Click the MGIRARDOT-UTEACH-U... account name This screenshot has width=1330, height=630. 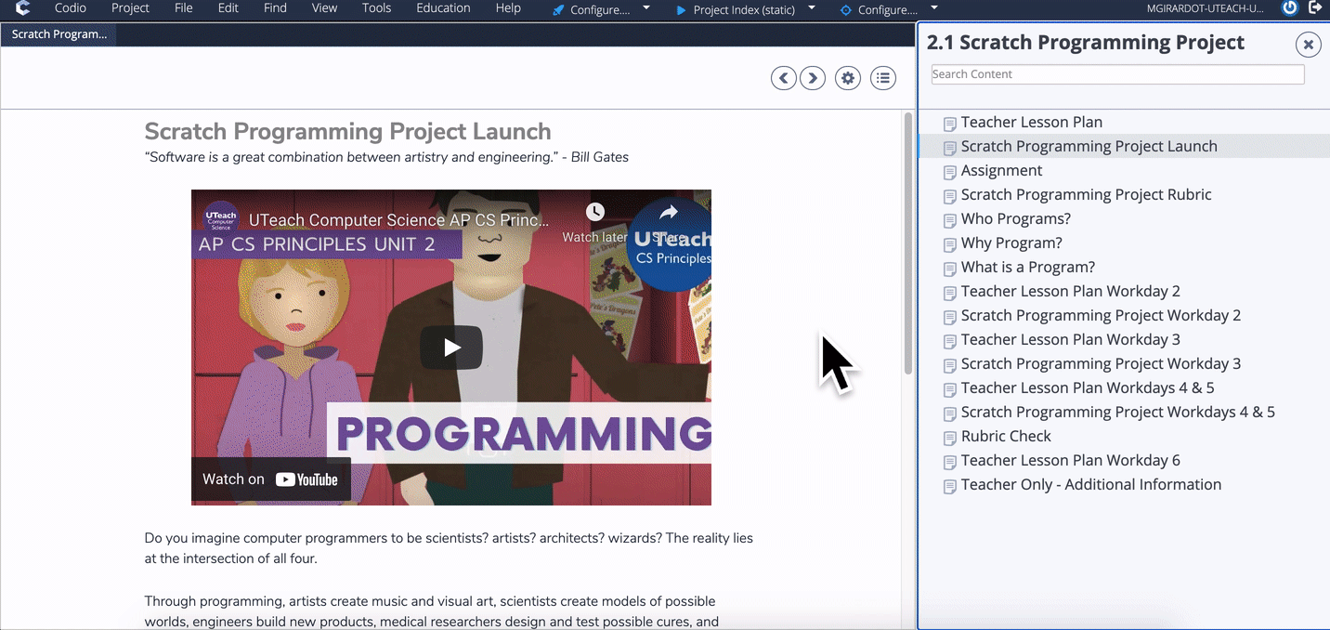tap(1206, 9)
